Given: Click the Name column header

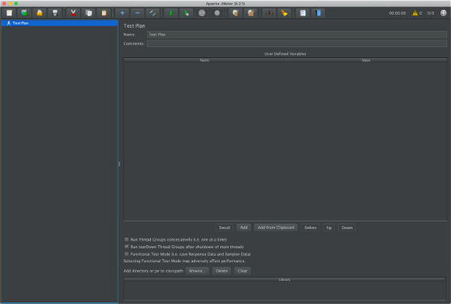Looking at the screenshot, I should click(x=205, y=60).
